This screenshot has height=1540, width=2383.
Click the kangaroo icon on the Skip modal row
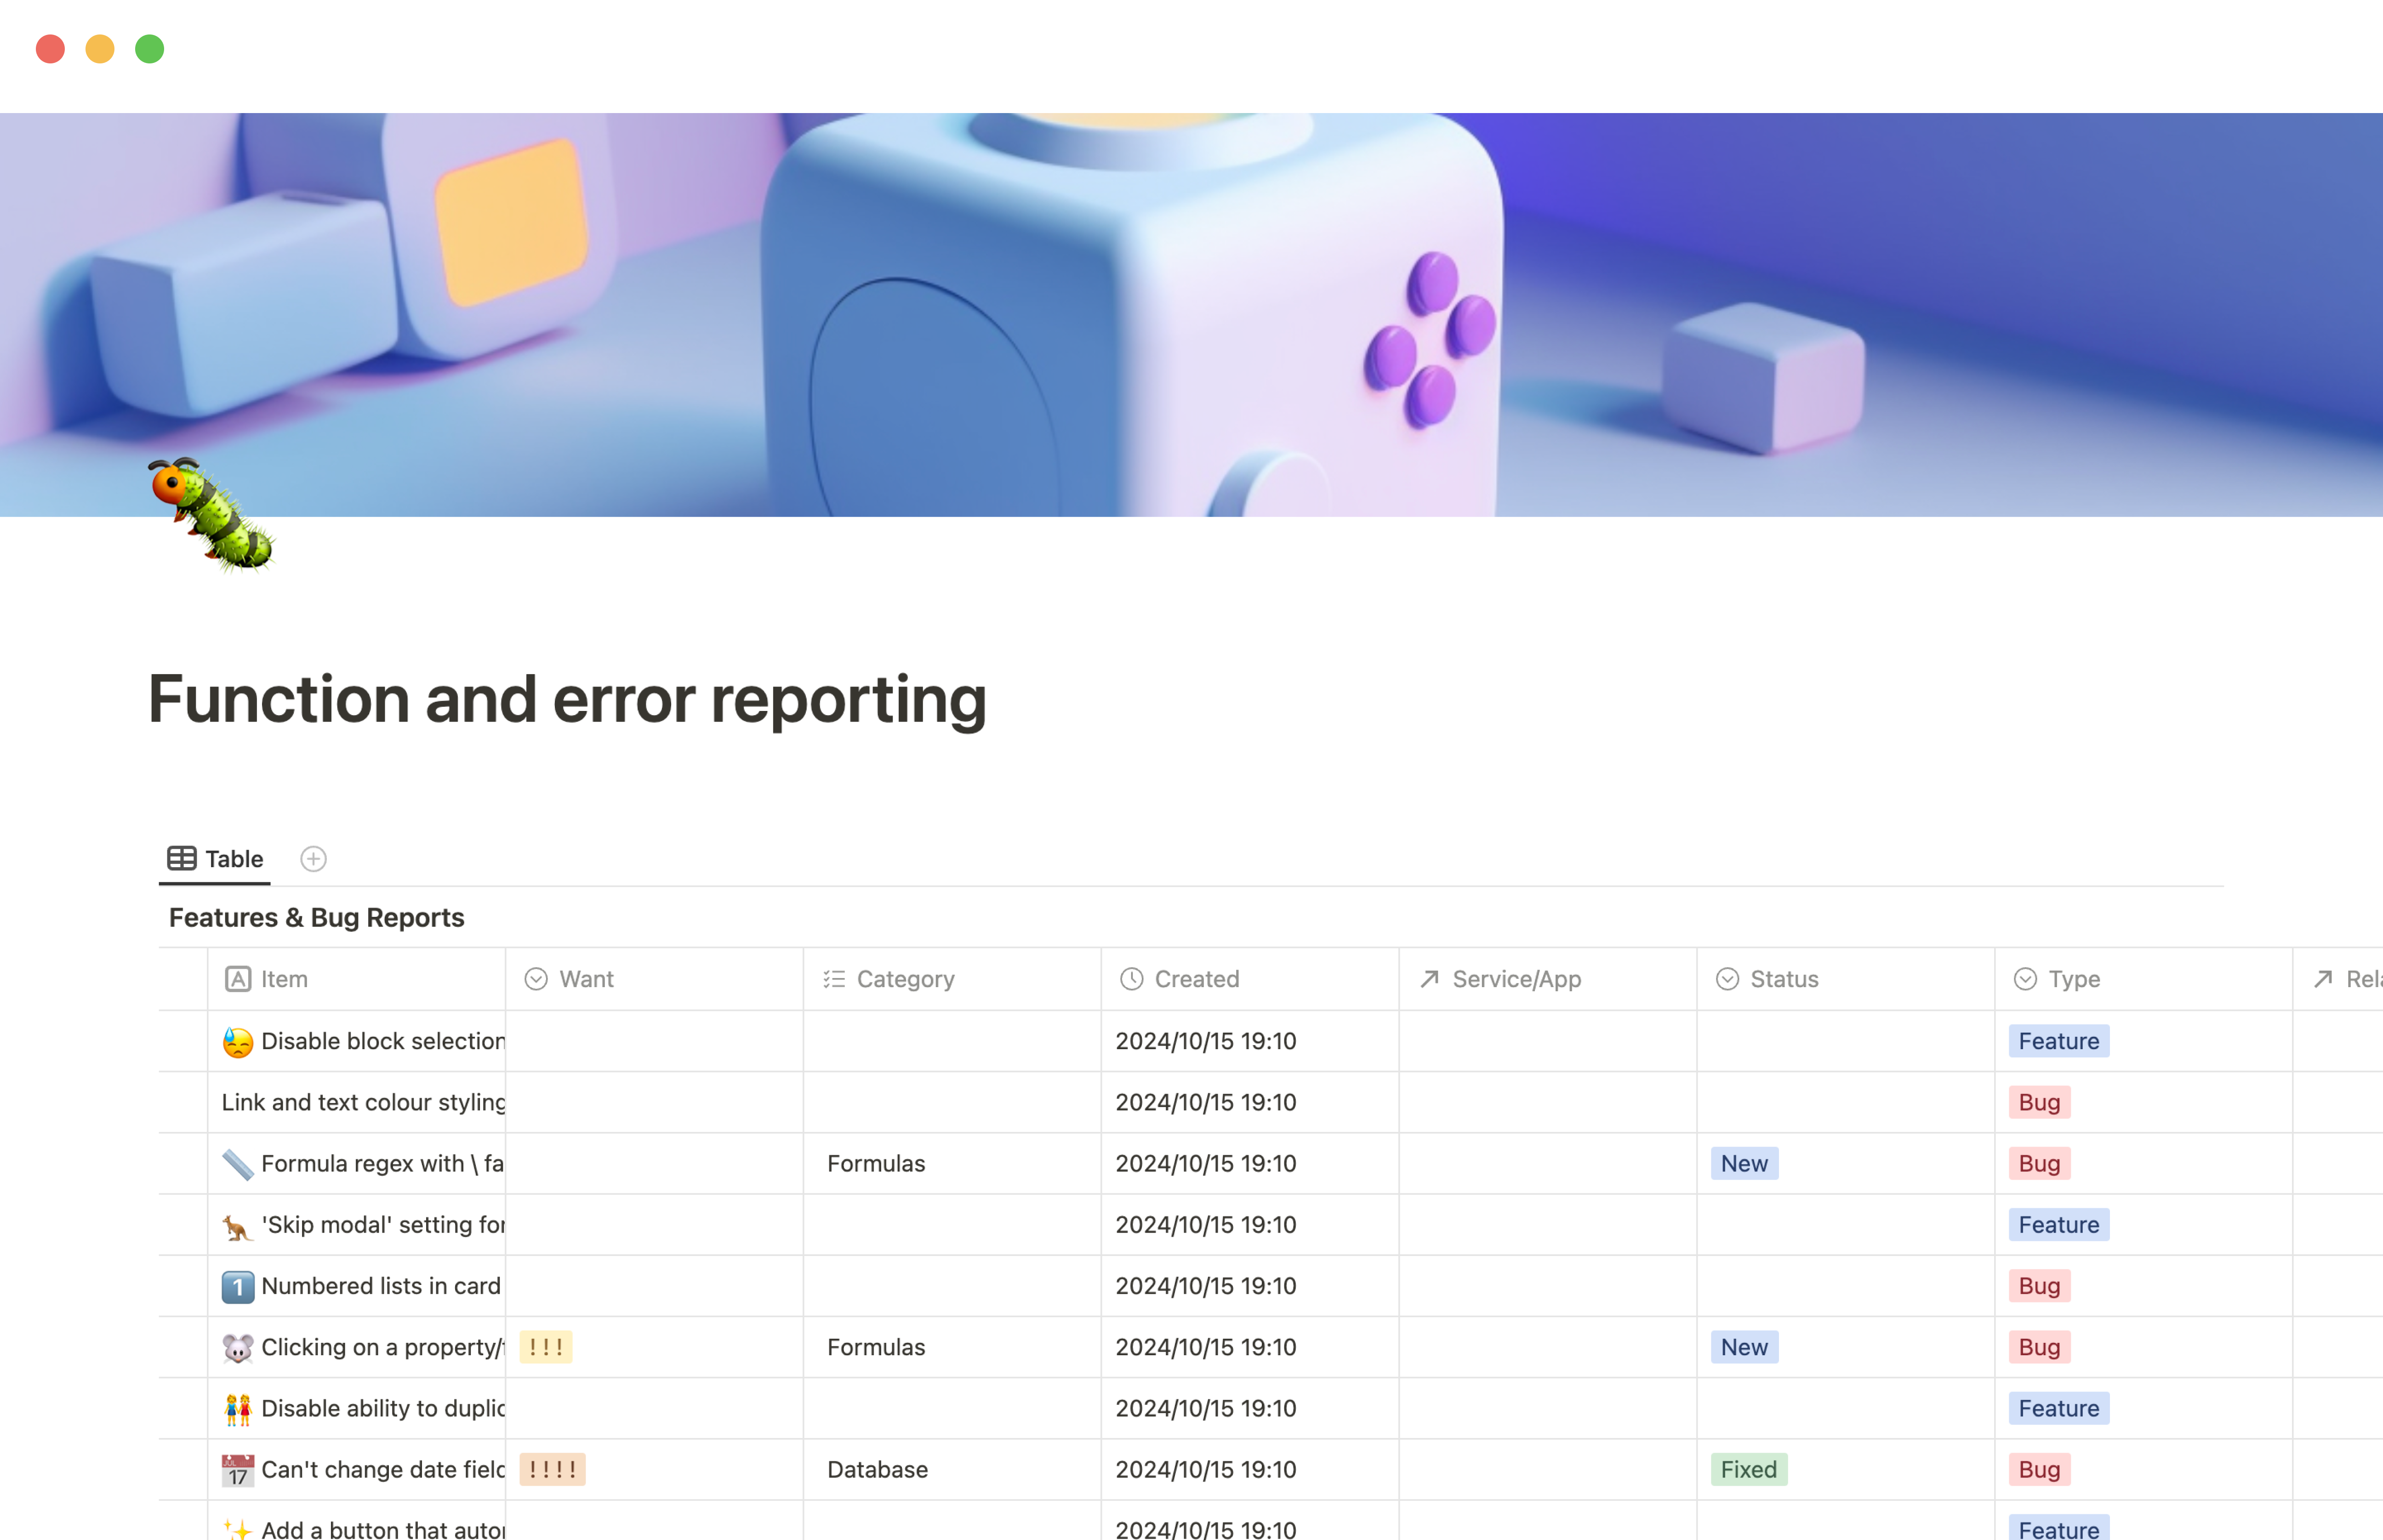237,1225
